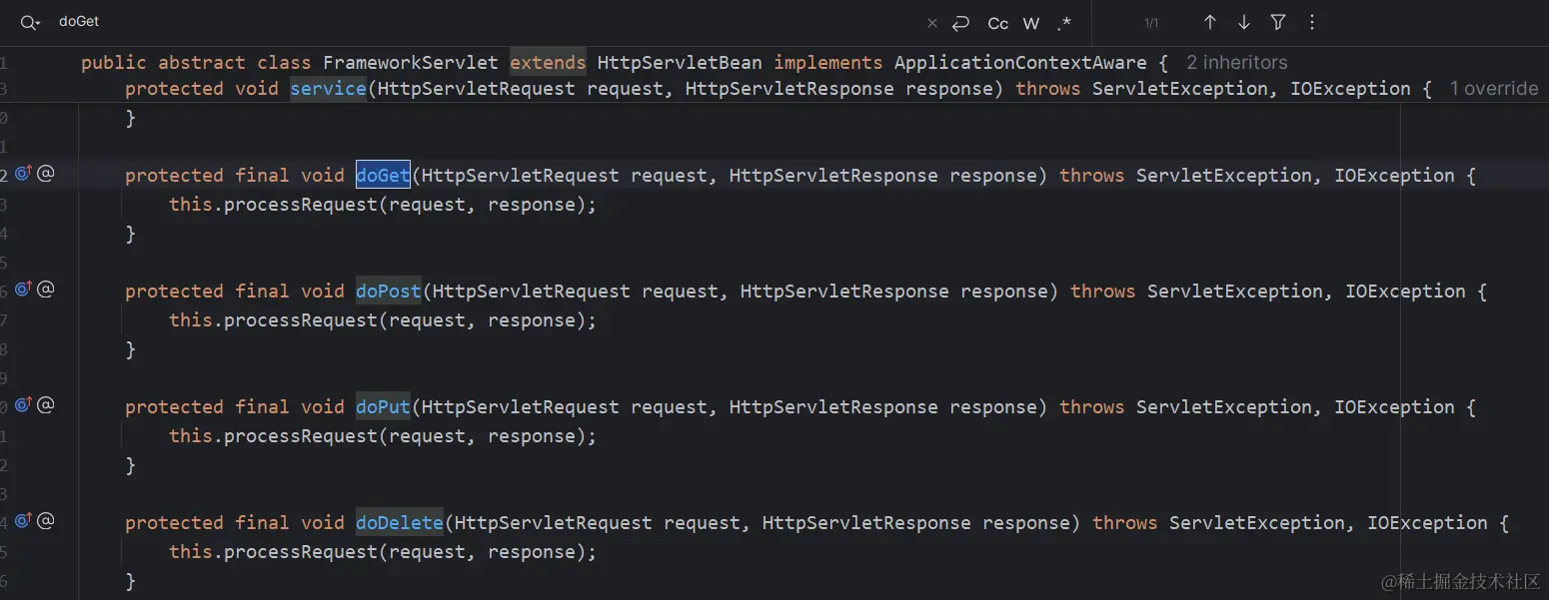The width and height of the screenshot is (1549, 600).
Task: Turn on regex search with .*
Action: click(1063, 22)
